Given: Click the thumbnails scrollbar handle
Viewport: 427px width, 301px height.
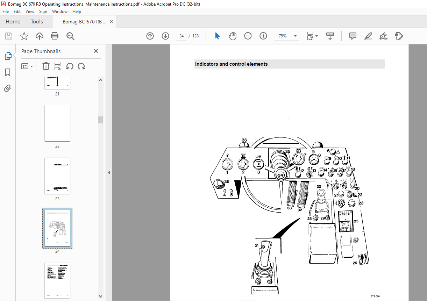Looking at the screenshot, I should 101,120.
